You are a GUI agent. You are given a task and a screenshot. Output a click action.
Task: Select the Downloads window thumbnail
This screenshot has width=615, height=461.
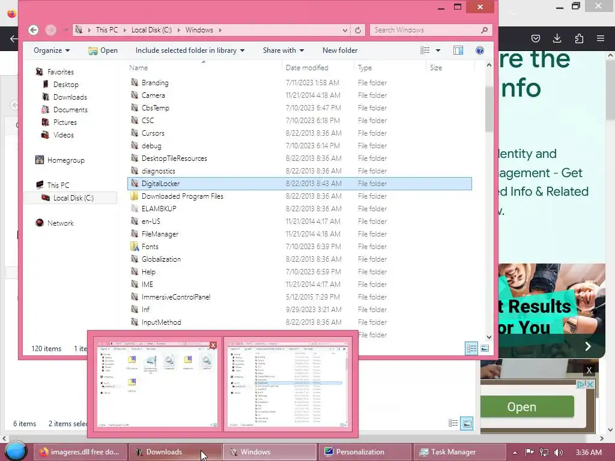point(157,384)
